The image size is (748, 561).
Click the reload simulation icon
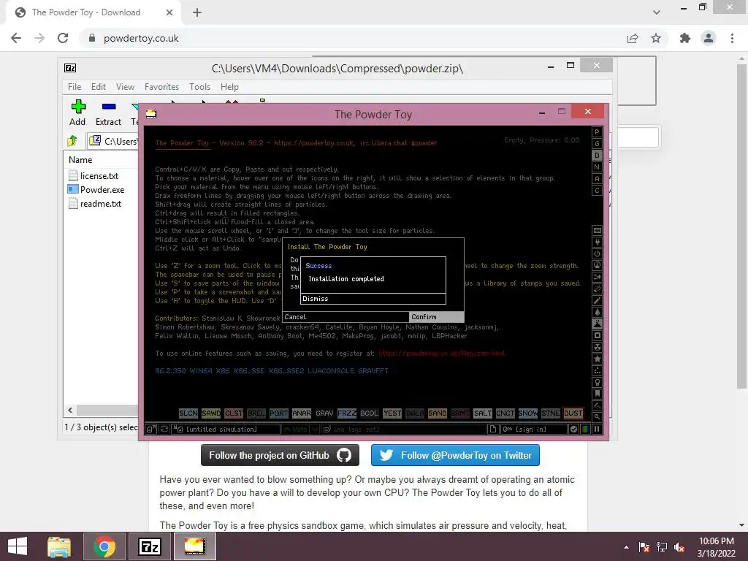click(x=164, y=430)
